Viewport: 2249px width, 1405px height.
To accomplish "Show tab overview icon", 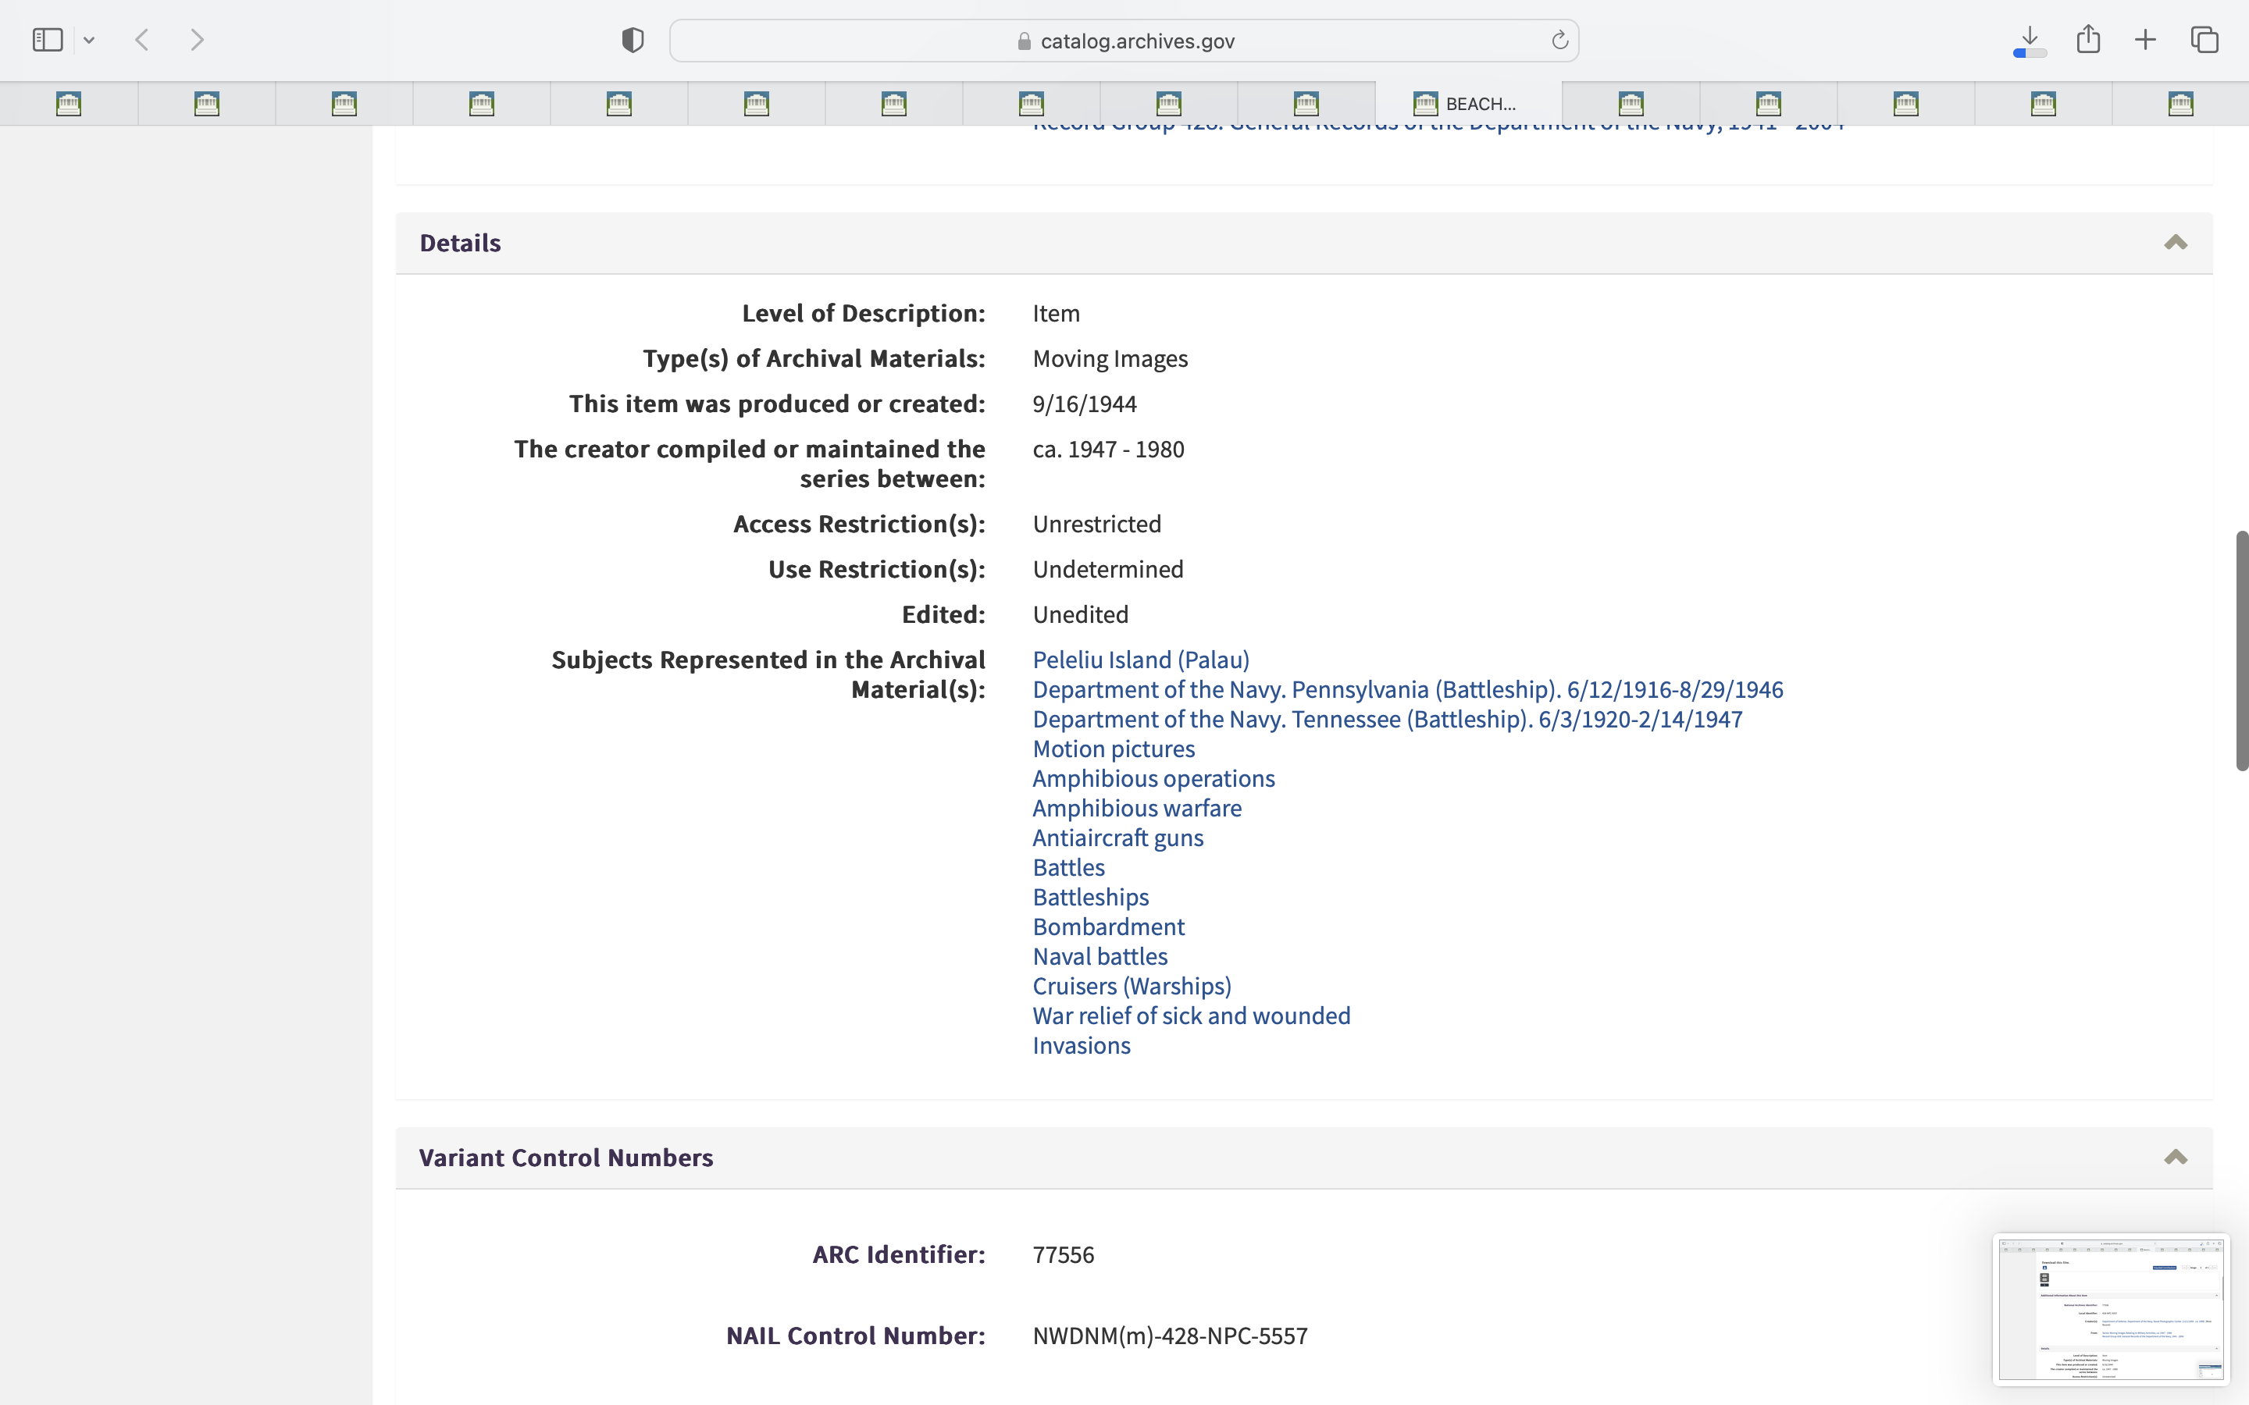I will (2204, 40).
